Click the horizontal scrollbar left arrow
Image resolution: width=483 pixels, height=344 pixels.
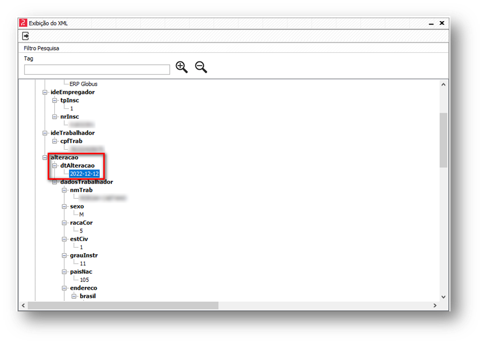[x=24, y=305]
